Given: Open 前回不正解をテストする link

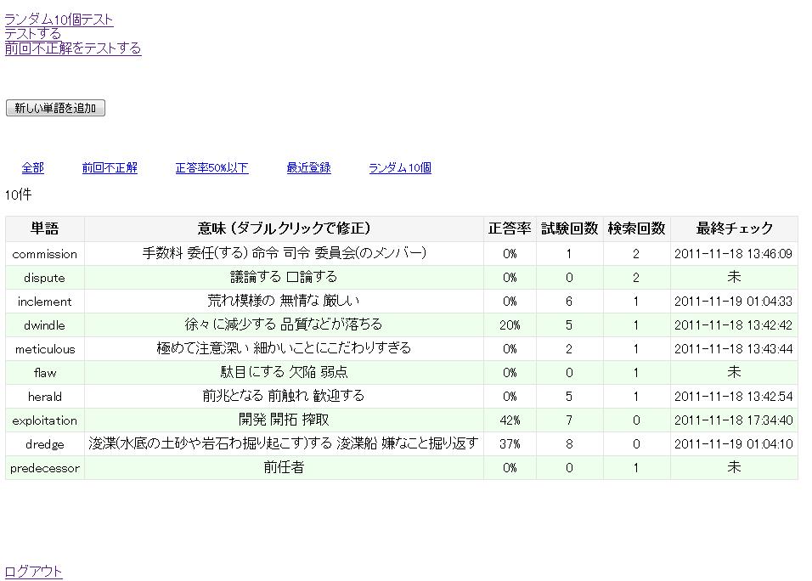Looking at the screenshot, I should click(x=73, y=48).
